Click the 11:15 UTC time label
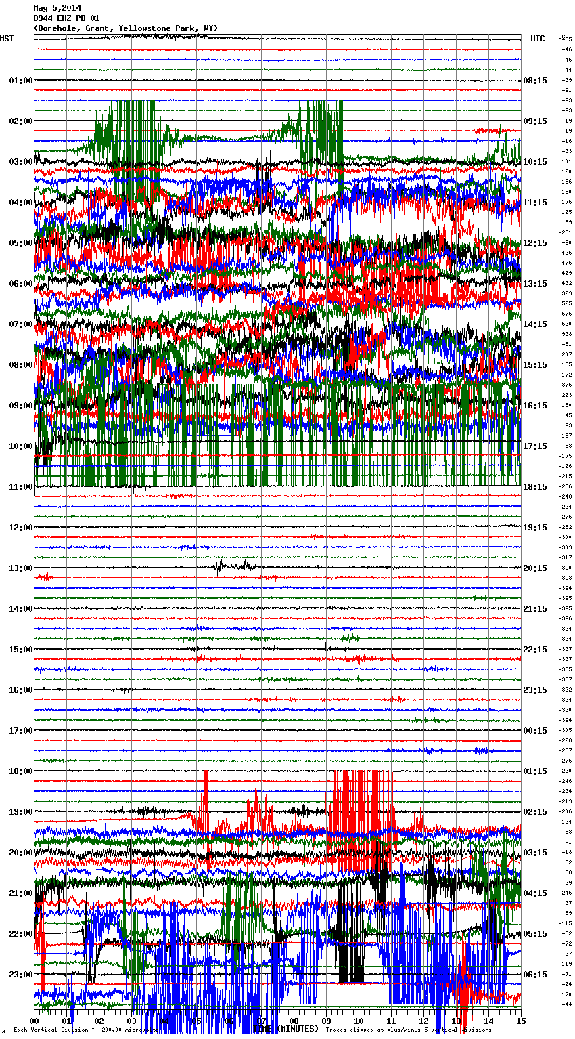Viewport: 575px width, 1039px height. coord(535,202)
